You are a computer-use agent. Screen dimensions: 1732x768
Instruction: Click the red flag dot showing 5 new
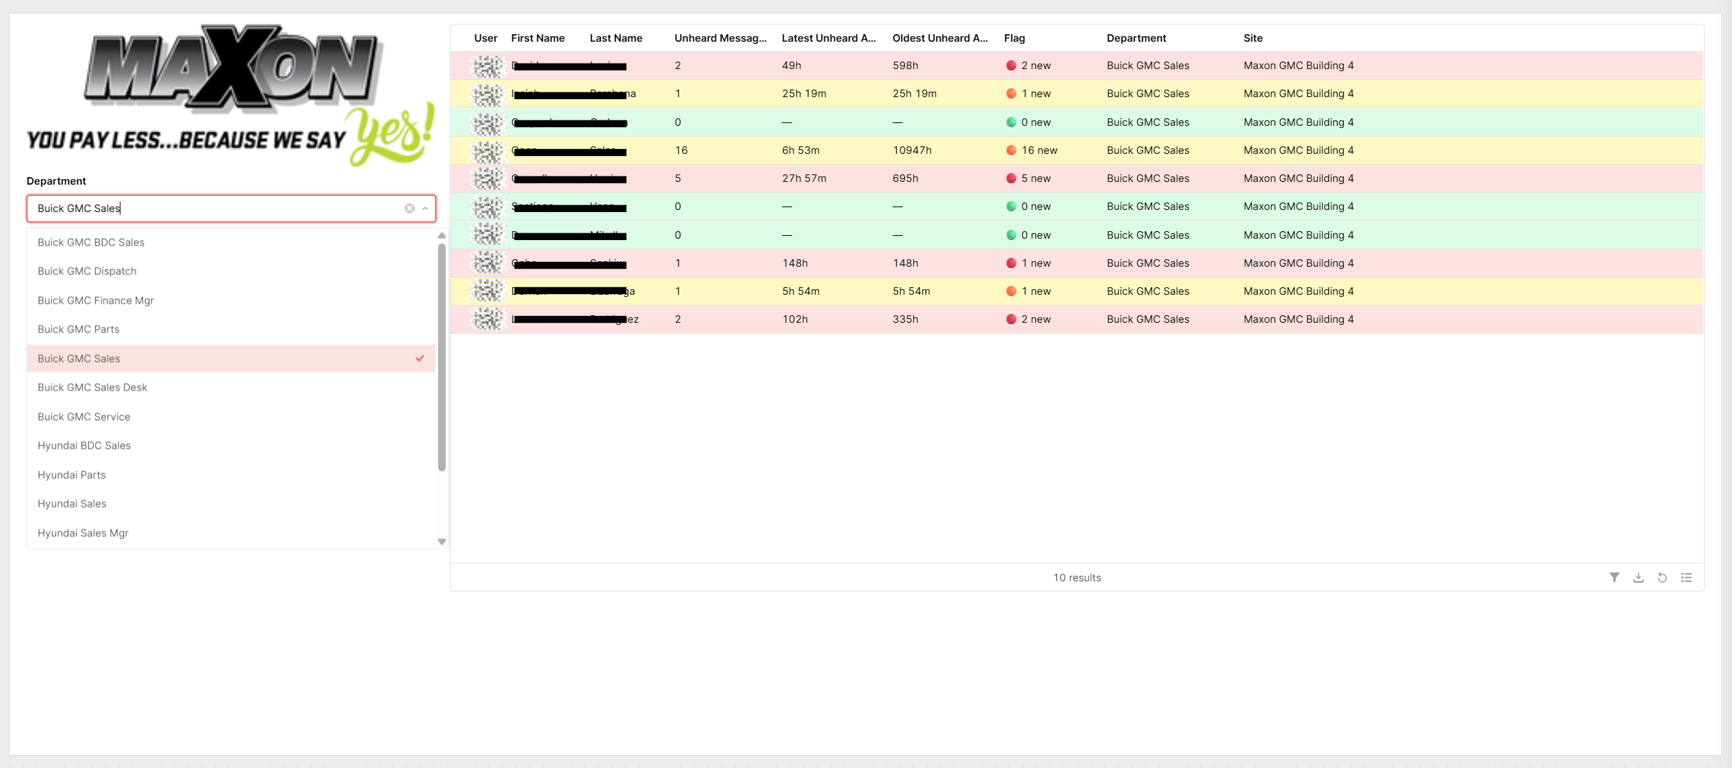(1011, 178)
